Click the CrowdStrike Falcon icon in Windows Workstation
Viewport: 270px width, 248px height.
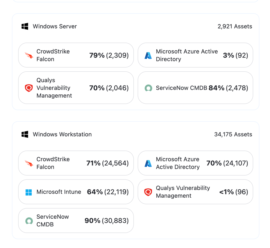[29, 163]
